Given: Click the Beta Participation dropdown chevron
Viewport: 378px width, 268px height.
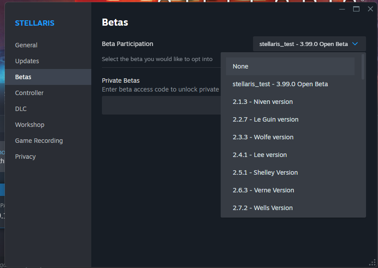Looking at the screenshot, I should coord(355,44).
